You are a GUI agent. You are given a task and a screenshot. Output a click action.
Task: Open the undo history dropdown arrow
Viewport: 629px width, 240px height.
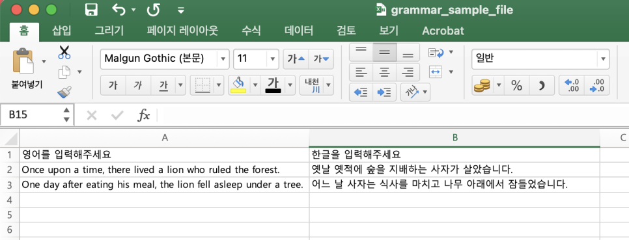[133, 10]
